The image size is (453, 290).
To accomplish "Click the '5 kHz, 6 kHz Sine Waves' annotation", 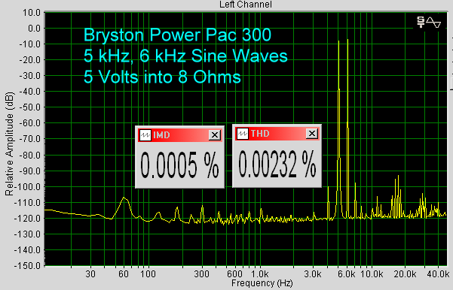I will (185, 56).
